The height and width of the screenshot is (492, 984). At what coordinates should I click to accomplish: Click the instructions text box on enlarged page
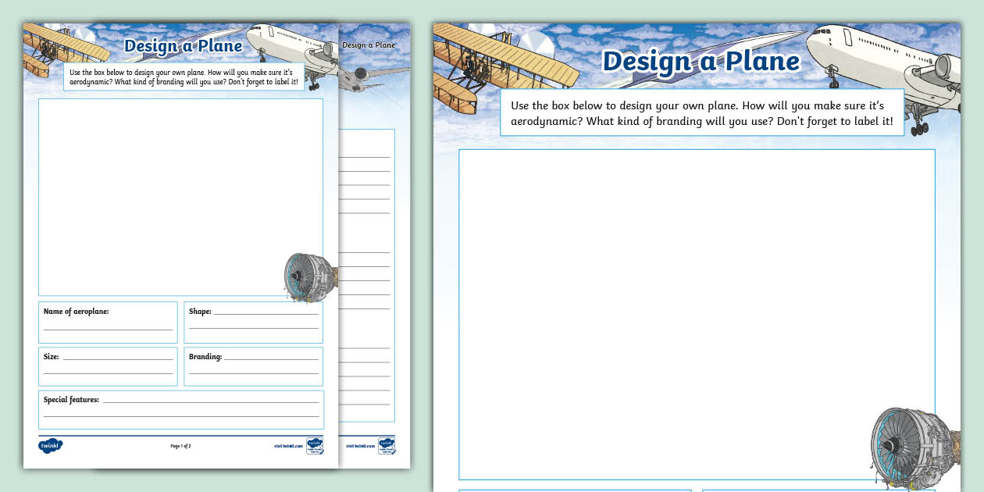click(701, 112)
